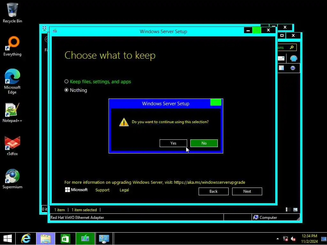Open the r3dfox browser shortcut

pos(12,146)
